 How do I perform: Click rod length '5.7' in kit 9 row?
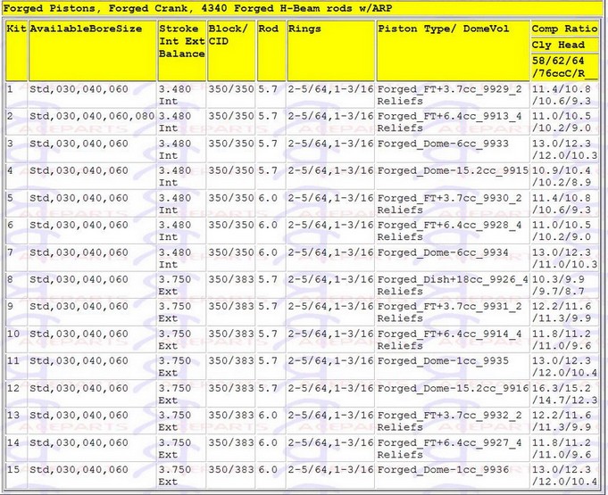[271, 312]
